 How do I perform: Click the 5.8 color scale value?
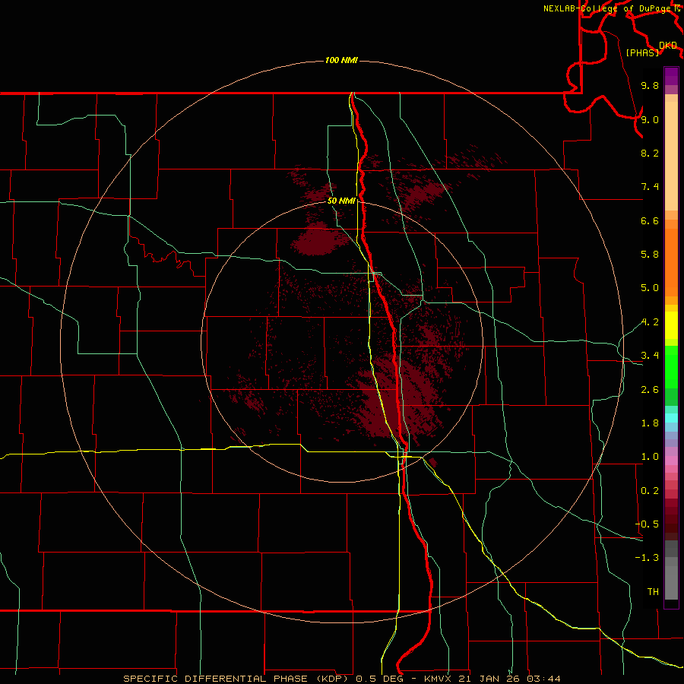650,255
